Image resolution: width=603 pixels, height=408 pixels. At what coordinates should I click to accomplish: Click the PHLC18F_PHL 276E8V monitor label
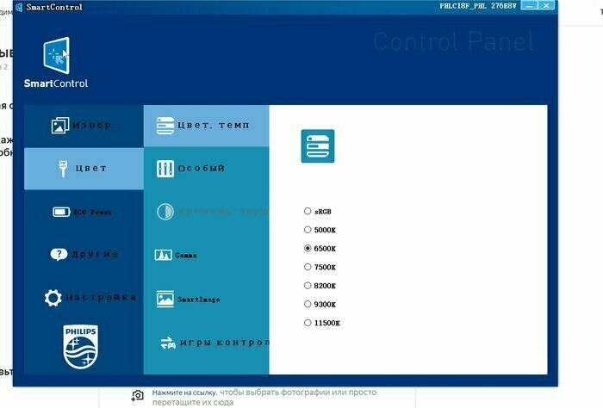(x=477, y=6)
